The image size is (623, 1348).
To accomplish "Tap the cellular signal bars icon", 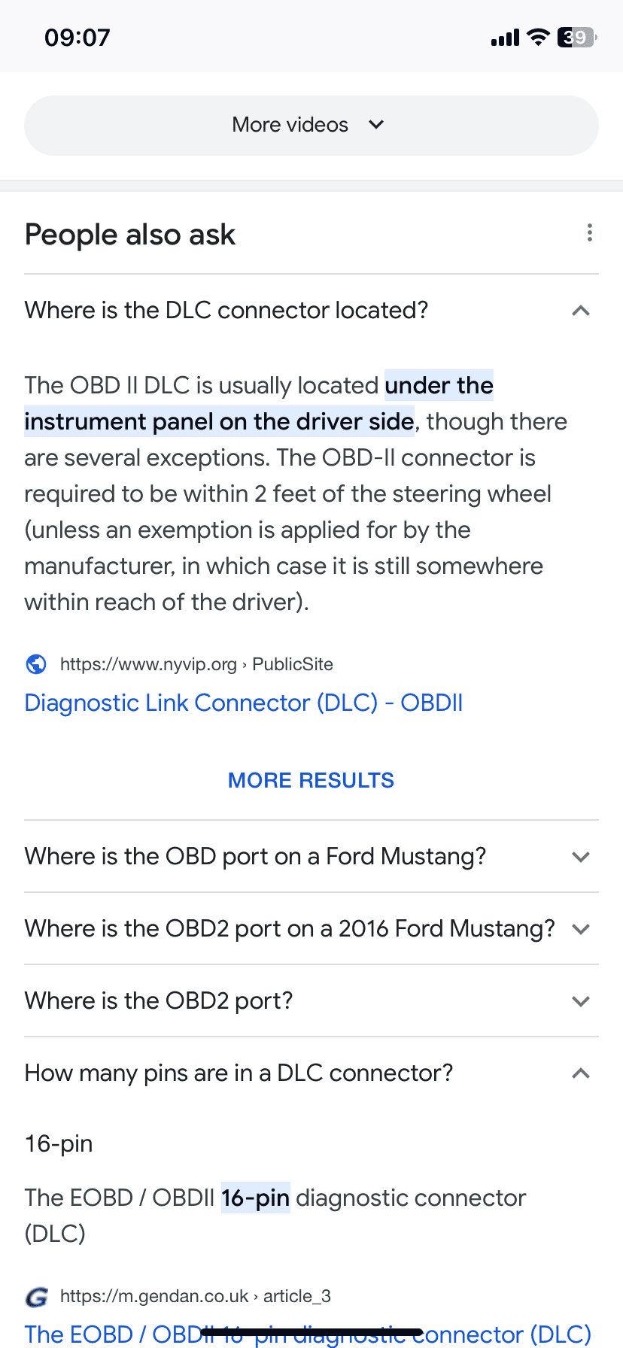I will [x=505, y=38].
